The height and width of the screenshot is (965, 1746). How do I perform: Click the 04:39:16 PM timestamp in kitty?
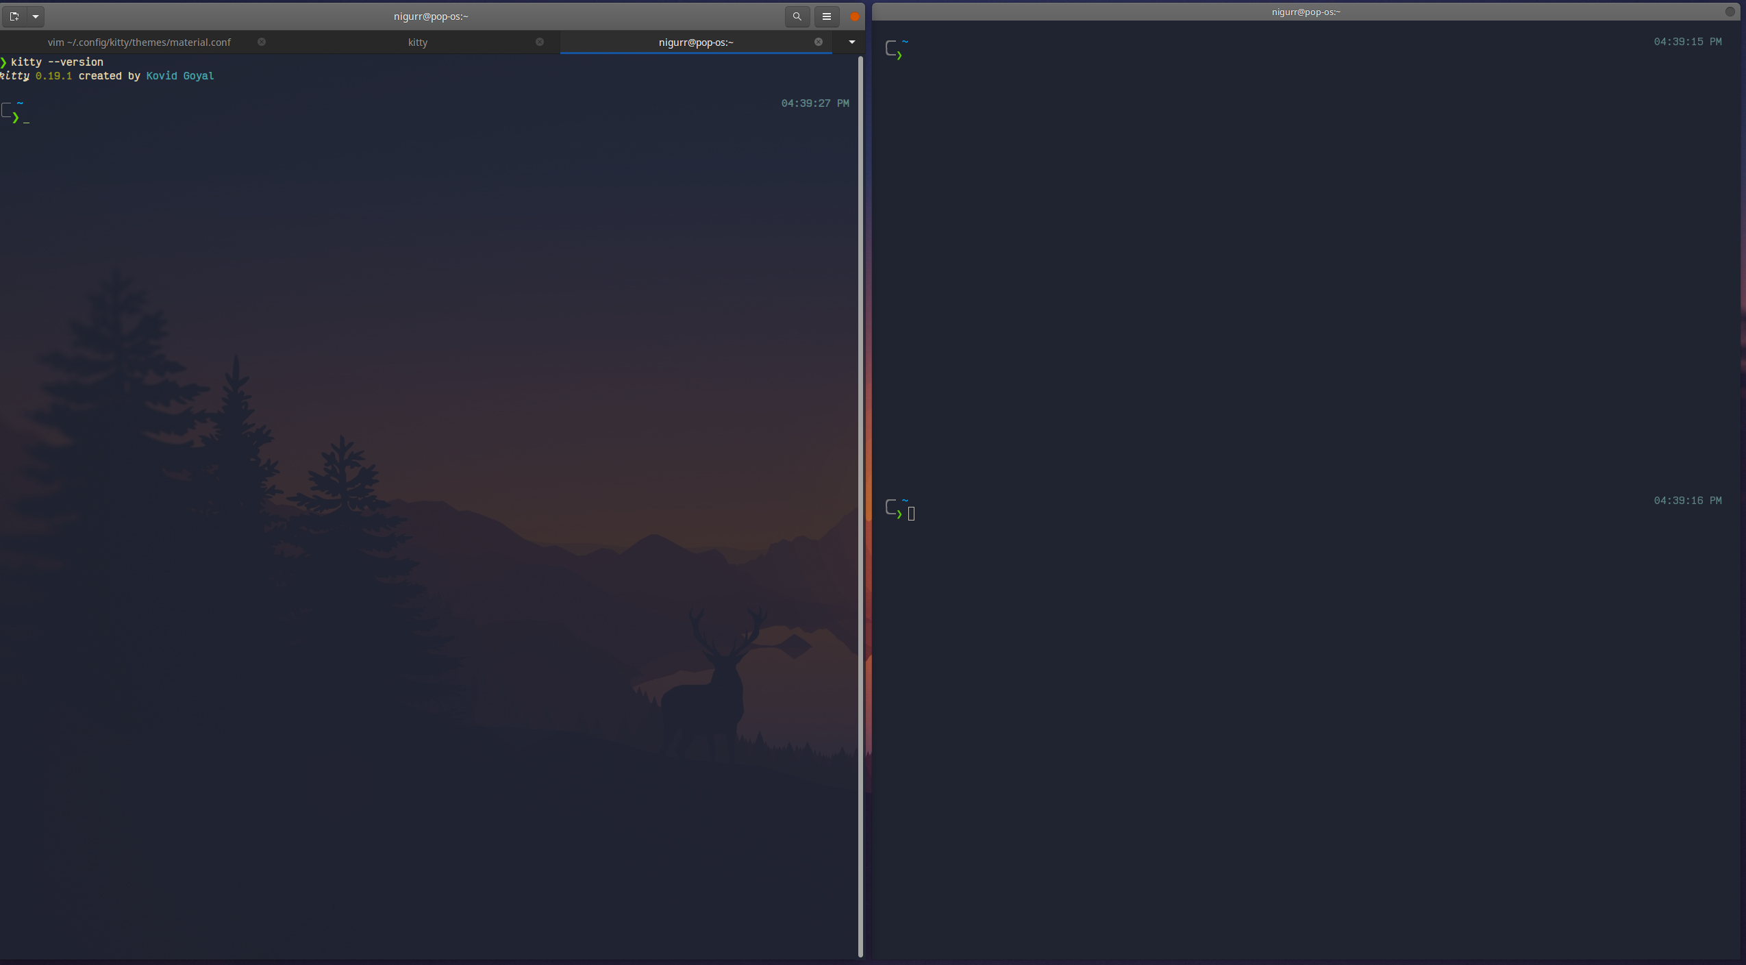tap(1687, 501)
